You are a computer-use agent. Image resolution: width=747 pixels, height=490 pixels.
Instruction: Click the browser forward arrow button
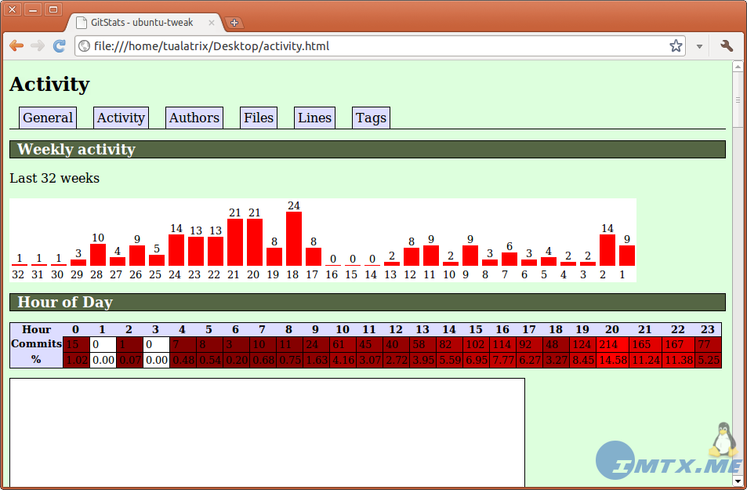pyautogui.click(x=37, y=46)
